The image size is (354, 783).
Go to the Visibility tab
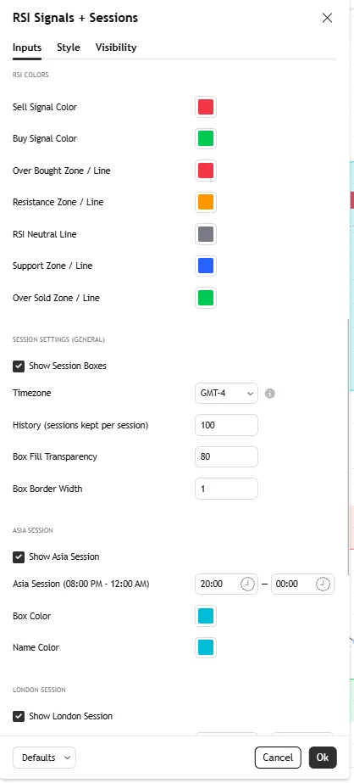(x=116, y=48)
